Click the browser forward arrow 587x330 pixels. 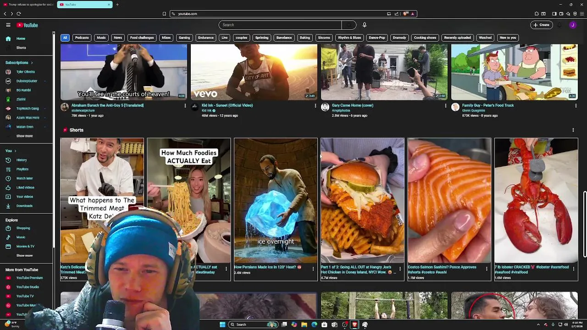coord(11,14)
